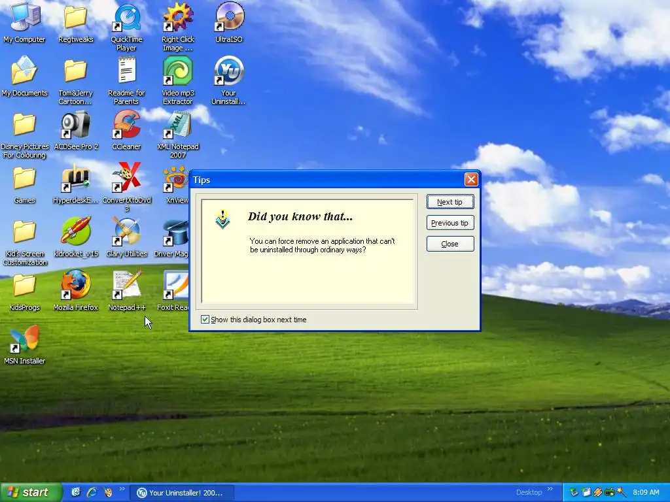Open My Computer desktop icon

coord(24,22)
